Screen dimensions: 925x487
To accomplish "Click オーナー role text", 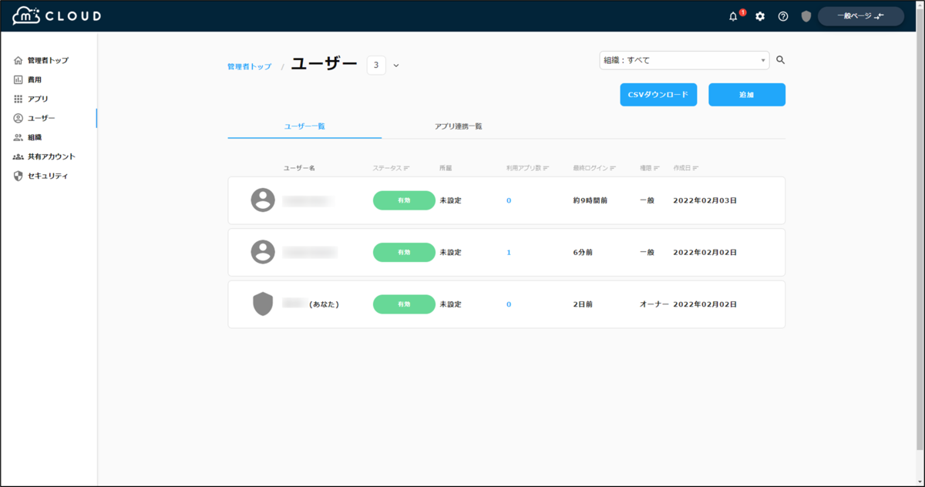I will [654, 304].
